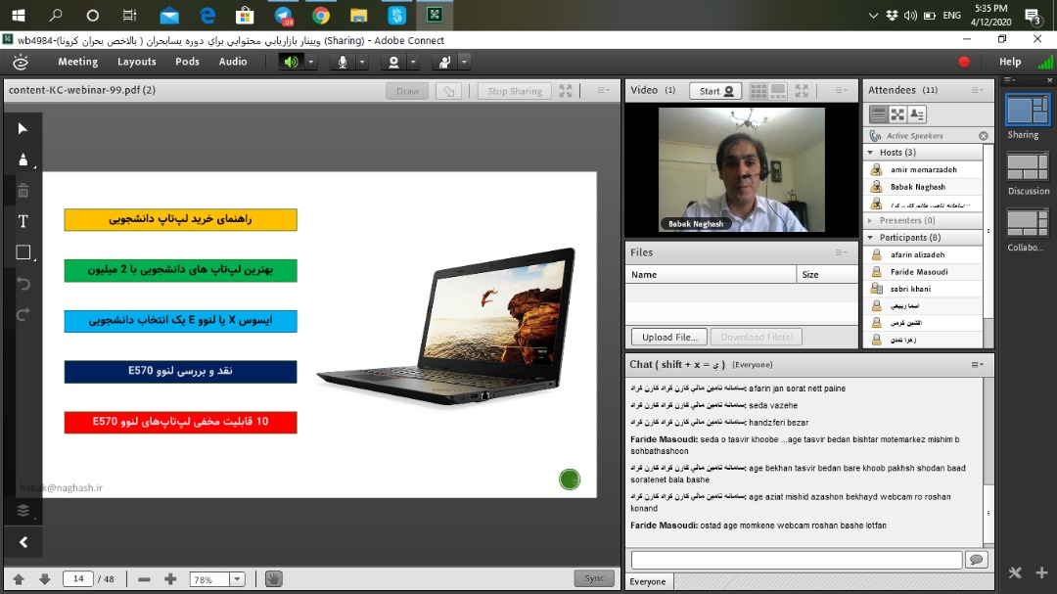Switch video to filmstrip view layout
Image resolution: width=1057 pixels, height=594 pixels.
(778, 91)
